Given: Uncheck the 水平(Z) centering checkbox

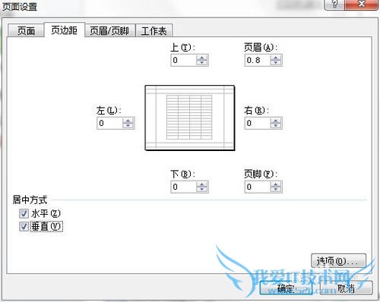Looking at the screenshot, I should coord(24,214).
